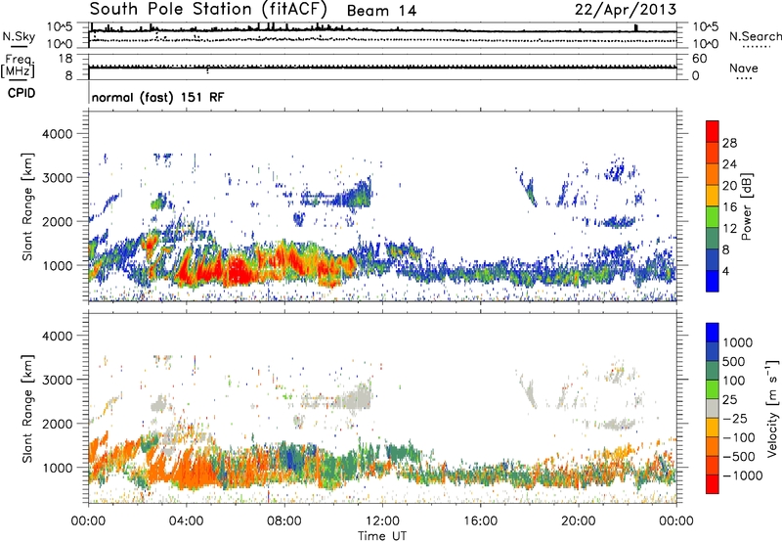Select the top red power colorbar segment
The width and height of the screenshot is (782, 542).
pos(713,131)
